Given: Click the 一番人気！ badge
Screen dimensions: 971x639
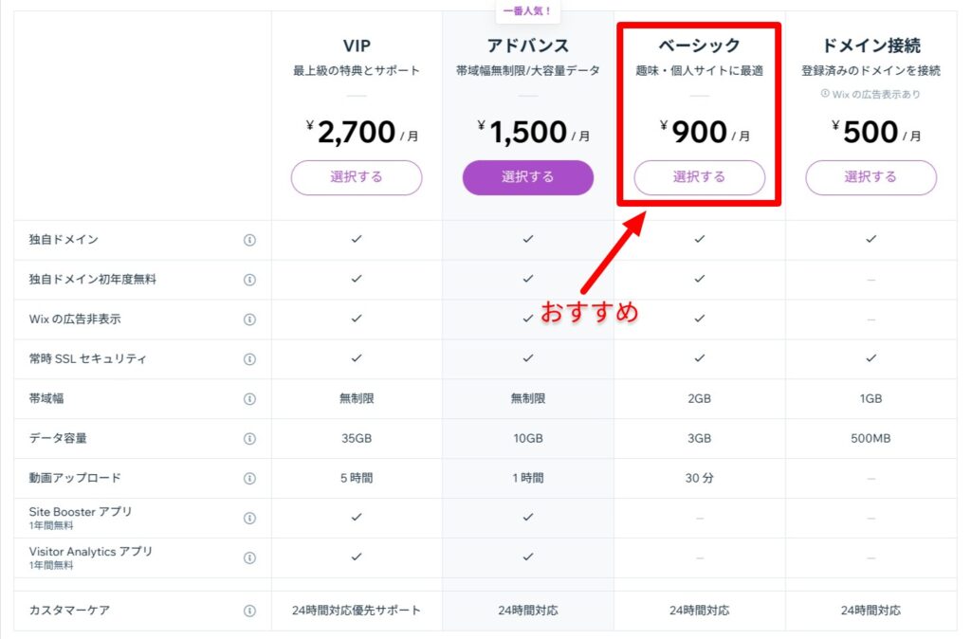Looking at the screenshot, I should [x=527, y=10].
